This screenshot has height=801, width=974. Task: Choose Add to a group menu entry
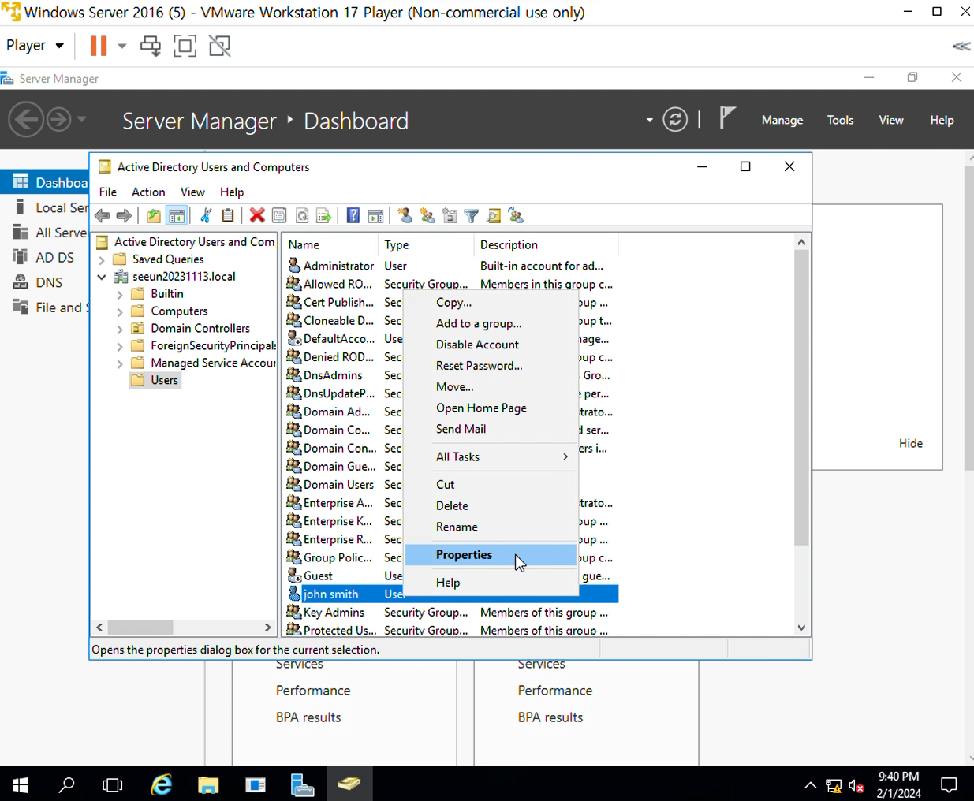(x=491, y=323)
